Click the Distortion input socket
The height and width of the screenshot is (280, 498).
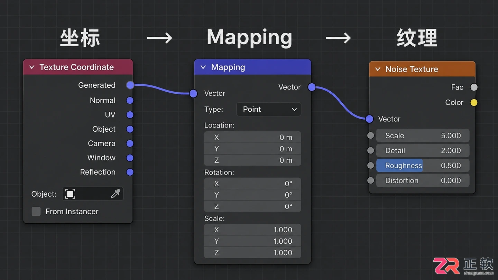click(371, 180)
